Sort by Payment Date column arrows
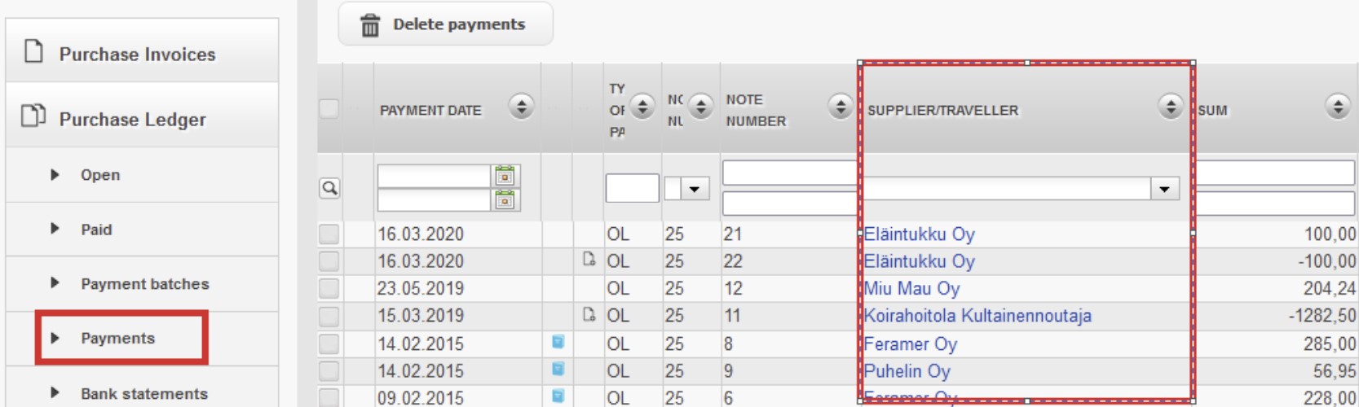This screenshot has height=407, width=1359. pos(521,106)
